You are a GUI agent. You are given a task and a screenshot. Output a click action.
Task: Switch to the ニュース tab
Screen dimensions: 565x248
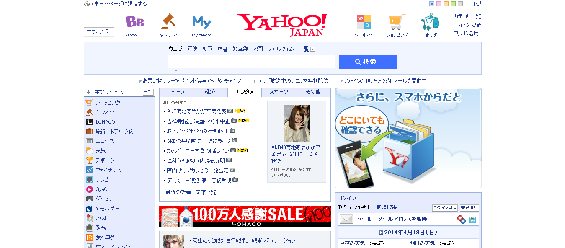click(x=176, y=92)
